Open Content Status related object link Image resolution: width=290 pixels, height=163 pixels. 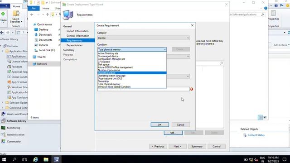(x=256, y=135)
